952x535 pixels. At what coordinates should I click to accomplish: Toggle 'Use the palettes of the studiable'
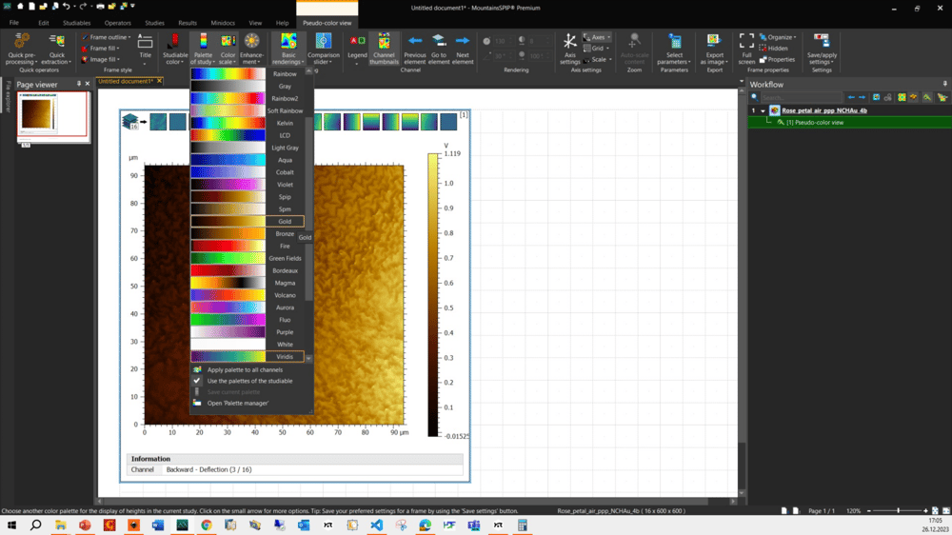point(249,381)
